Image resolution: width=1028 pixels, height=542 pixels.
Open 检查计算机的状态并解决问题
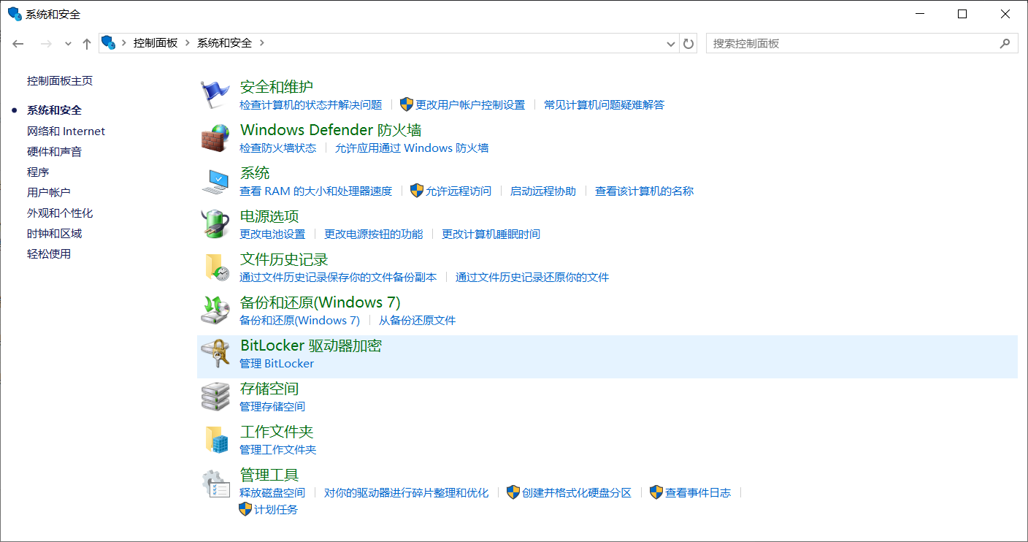pyautogui.click(x=311, y=104)
